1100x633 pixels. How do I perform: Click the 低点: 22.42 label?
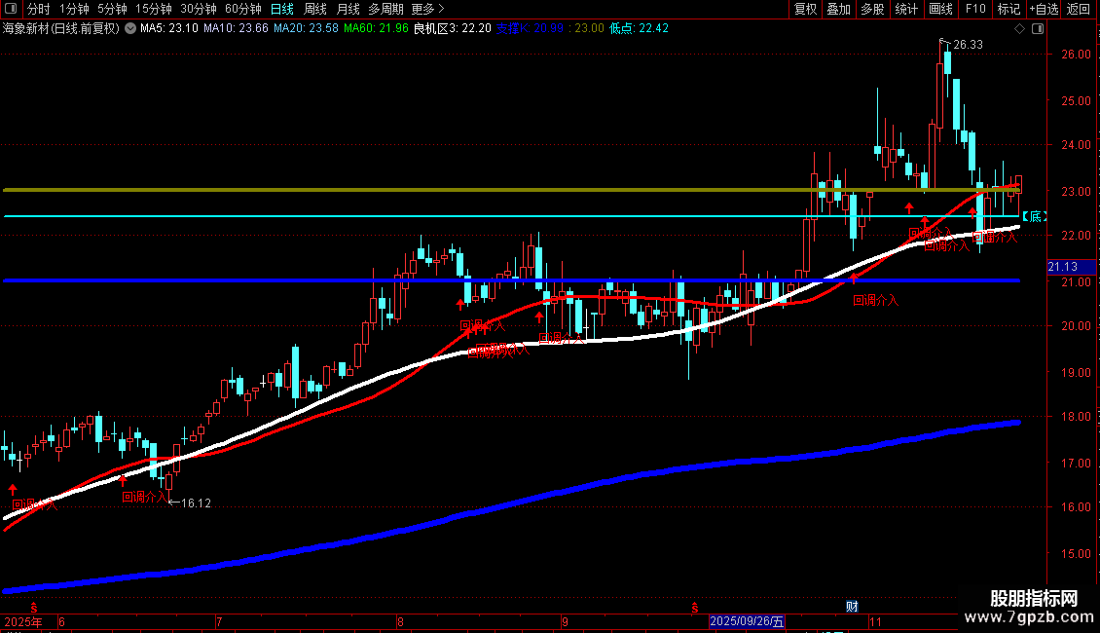640,28
